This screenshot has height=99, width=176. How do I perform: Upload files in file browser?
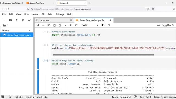pyautogui.click(x=17, y=20)
